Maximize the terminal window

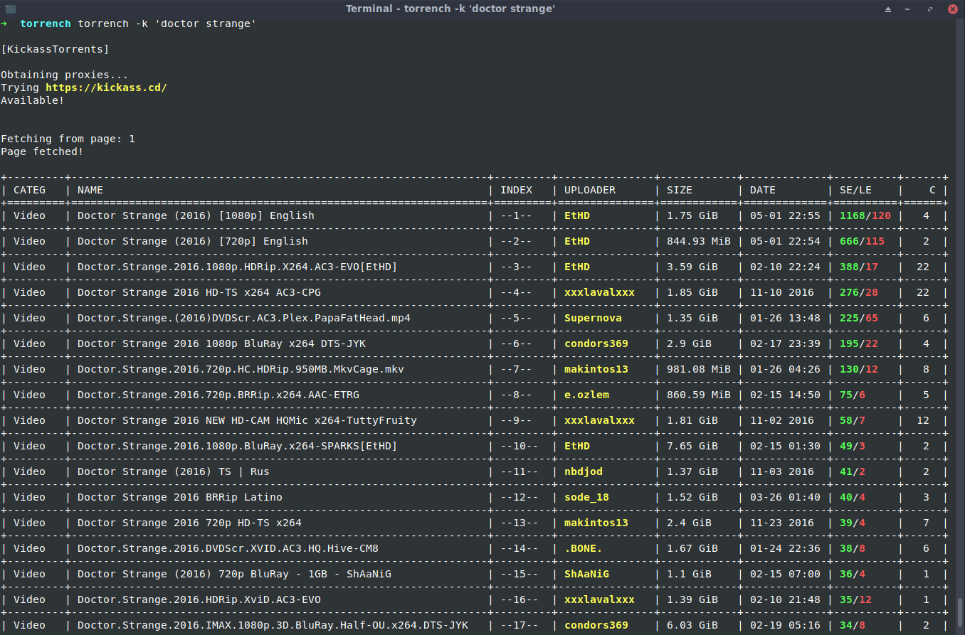pyautogui.click(x=931, y=9)
